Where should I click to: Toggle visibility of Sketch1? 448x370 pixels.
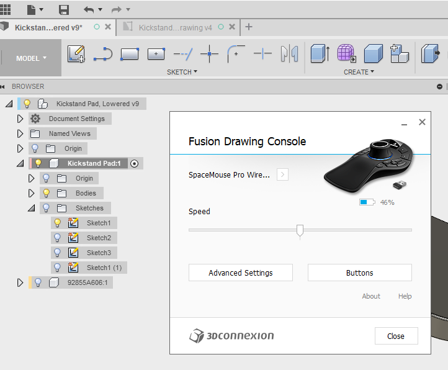pyautogui.click(x=58, y=223)
